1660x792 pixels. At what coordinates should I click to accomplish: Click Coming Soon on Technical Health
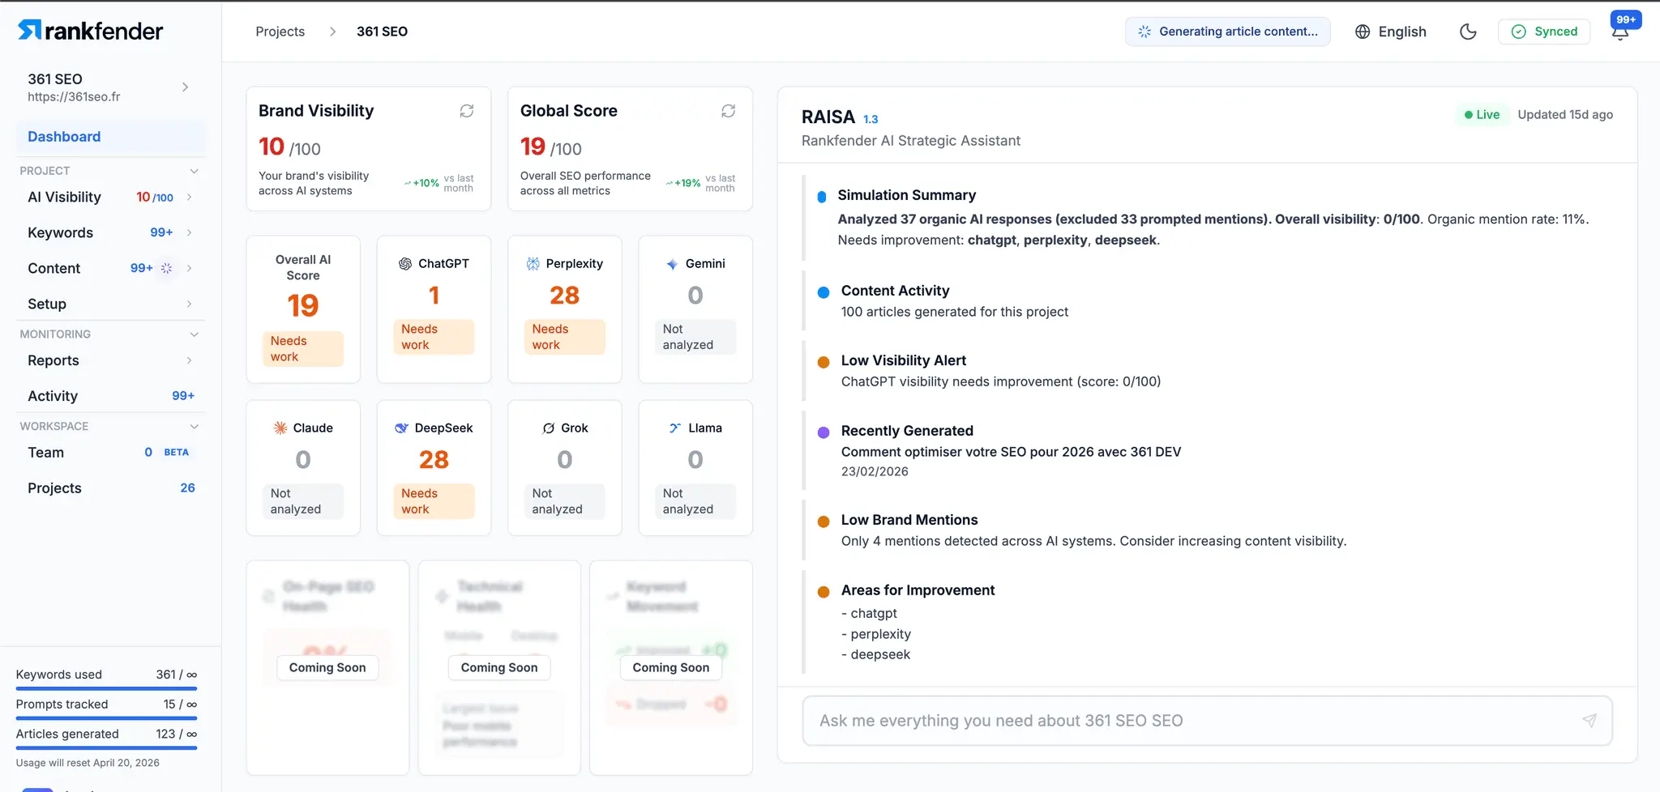pyautogui.click(x=499, y=668)
